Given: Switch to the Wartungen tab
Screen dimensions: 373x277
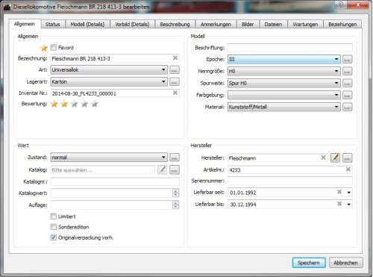Looking at the screenshot, I should (305, 25).
